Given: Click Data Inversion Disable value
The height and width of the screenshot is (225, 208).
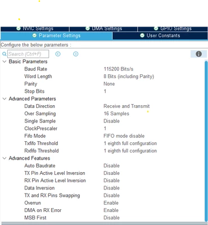Looking at the screenshot, I should [x=111, y=188].
